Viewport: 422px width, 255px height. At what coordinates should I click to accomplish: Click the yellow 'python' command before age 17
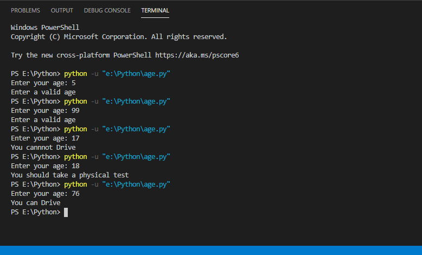75,129
